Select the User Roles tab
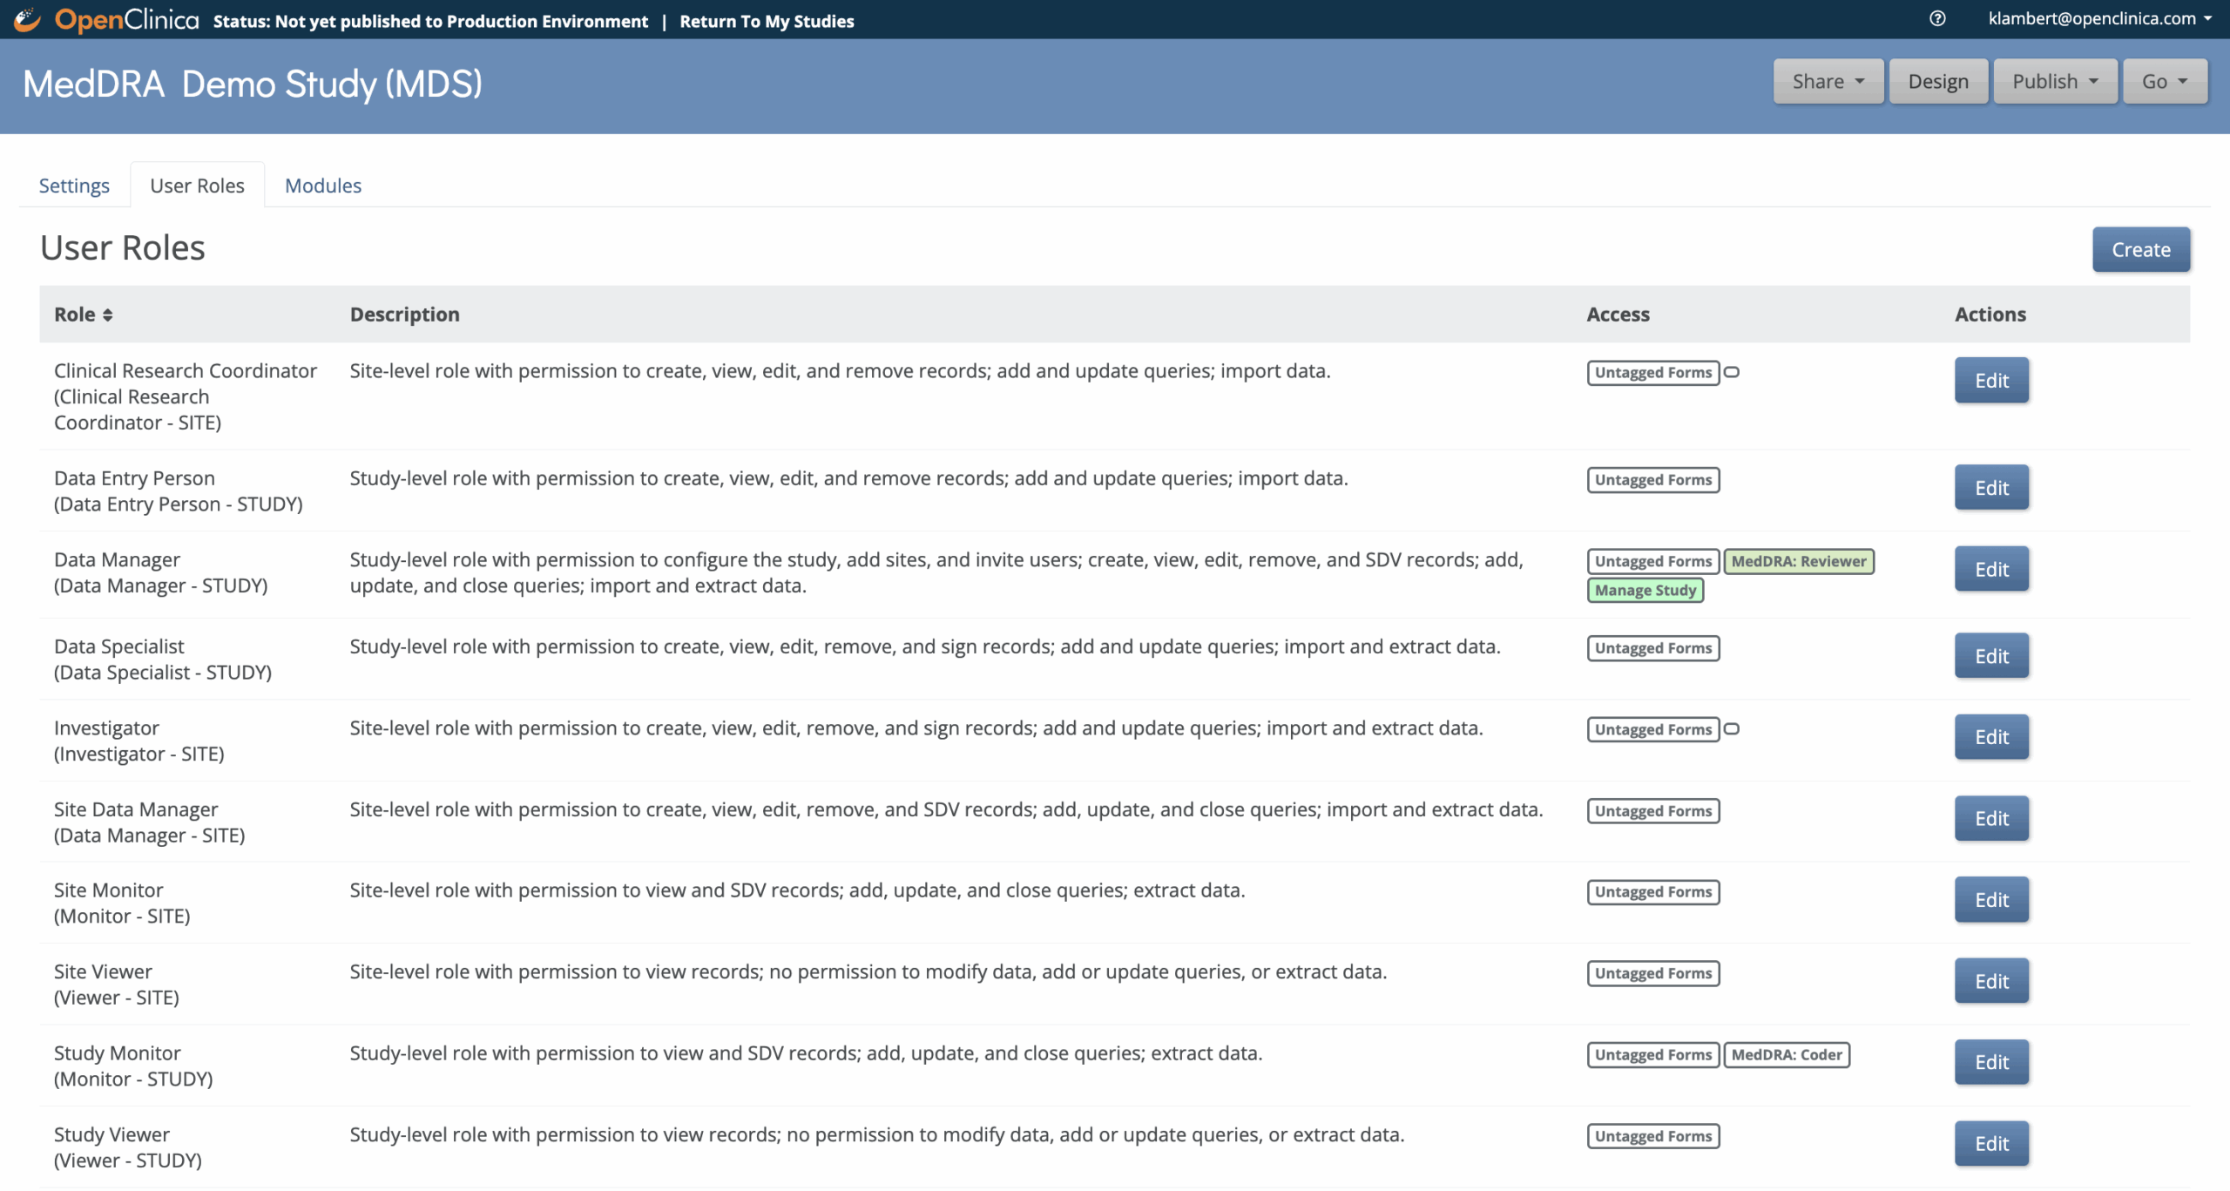This screenshot has width=2230, height=1191. tap(197, 186)
